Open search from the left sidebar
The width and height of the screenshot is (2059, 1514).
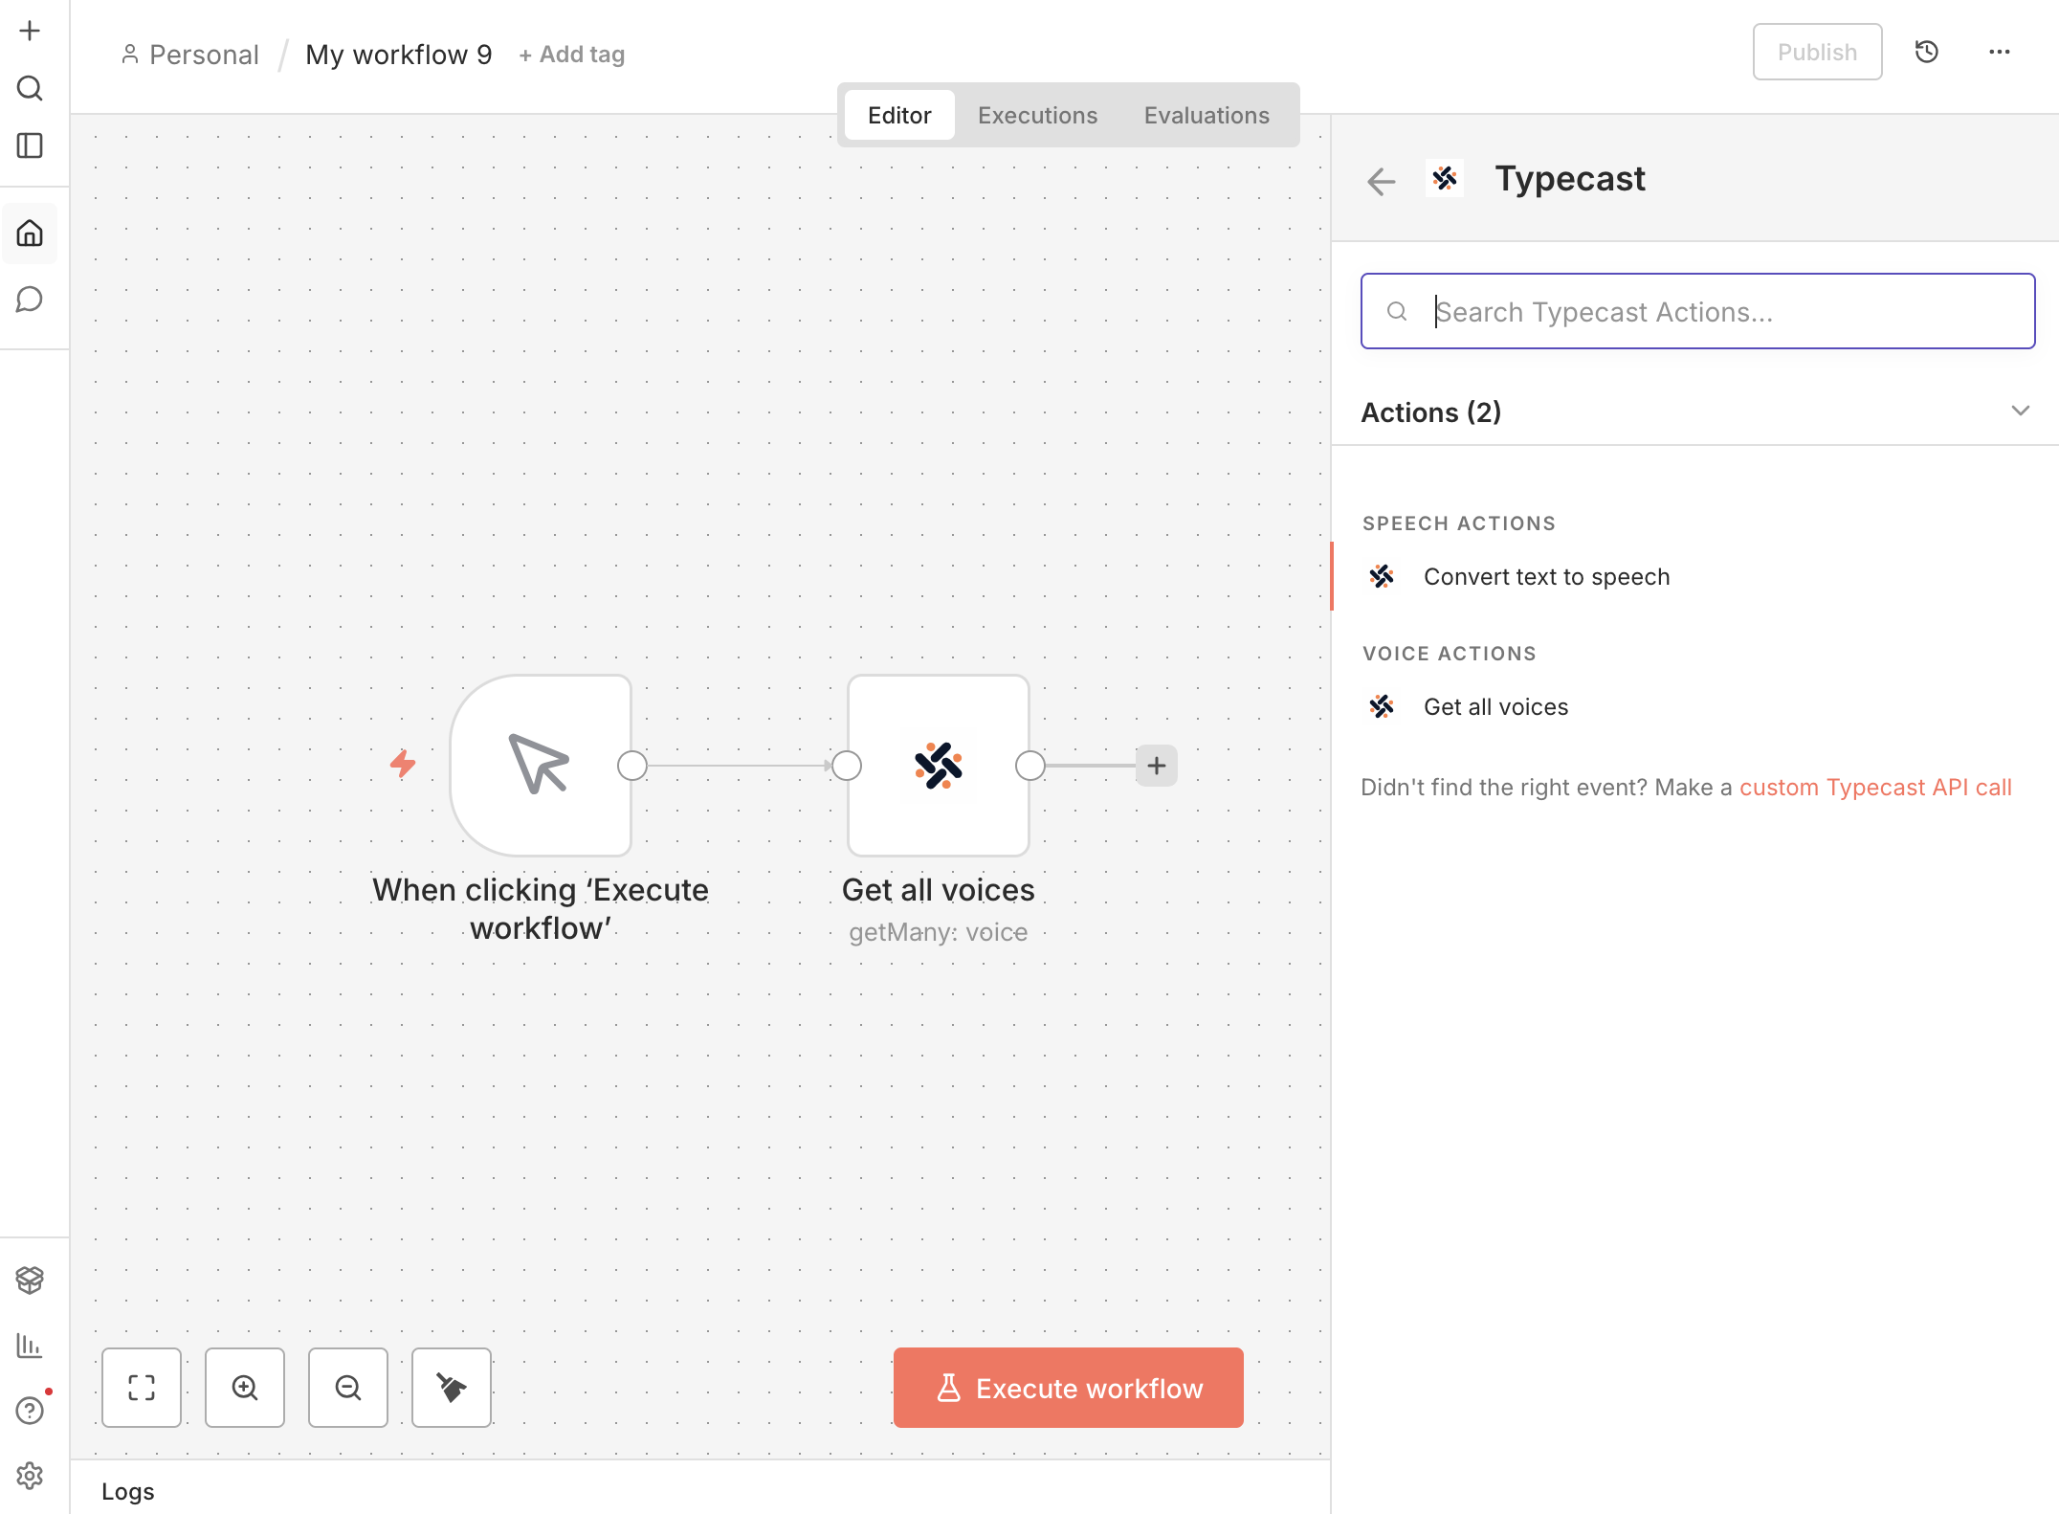(30, 88)
